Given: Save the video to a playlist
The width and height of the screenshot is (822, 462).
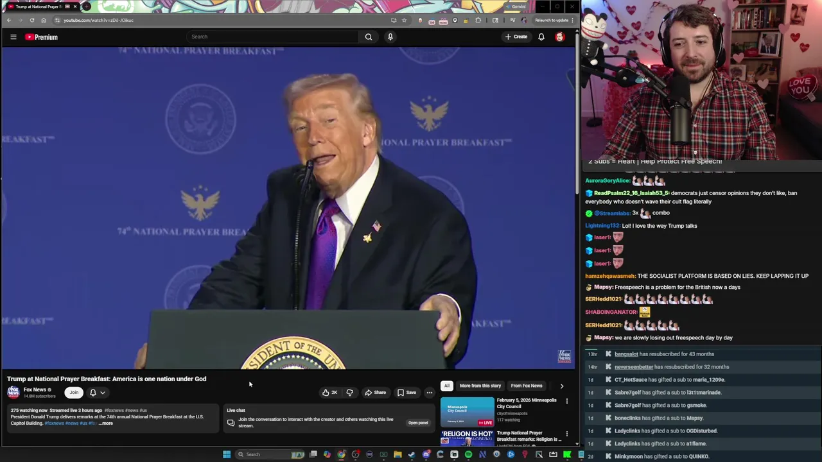Looking at the screenshot, I should 407,392.
